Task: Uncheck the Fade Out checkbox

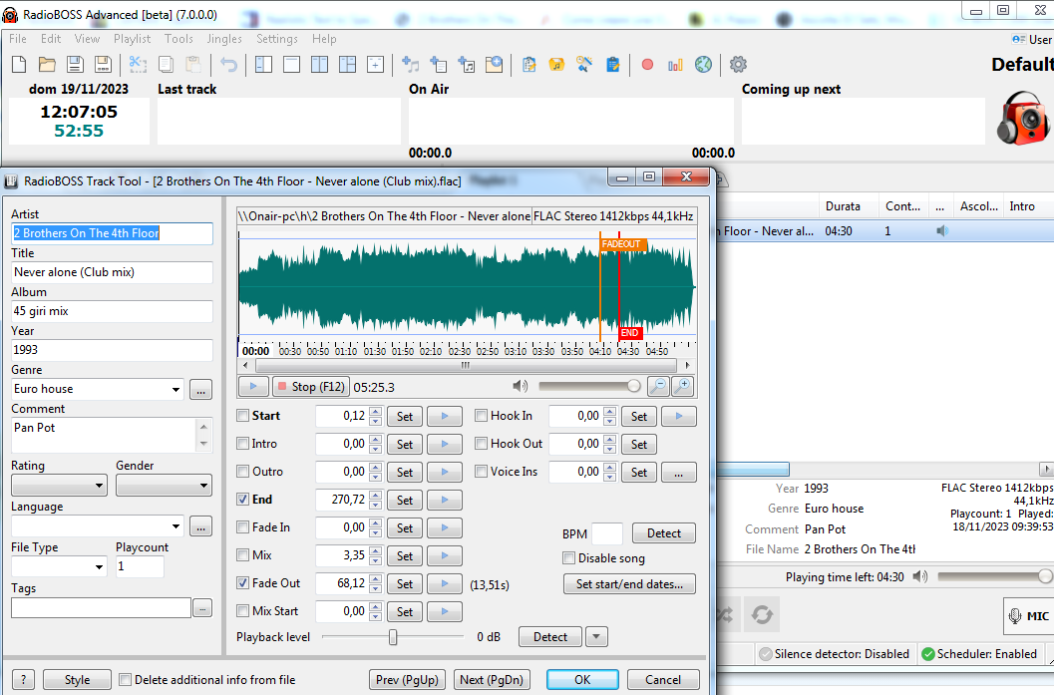Action: point(243,583)
